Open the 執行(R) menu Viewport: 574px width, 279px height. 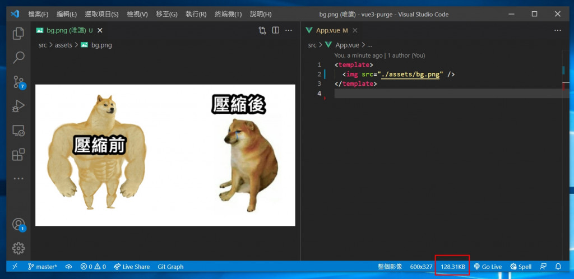click(196, 14)
